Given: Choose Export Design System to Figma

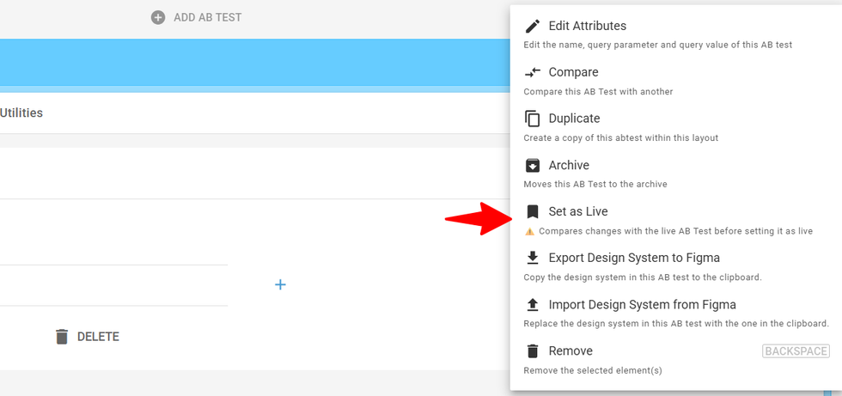Looking at the screenshot, I should coord(634,258).
